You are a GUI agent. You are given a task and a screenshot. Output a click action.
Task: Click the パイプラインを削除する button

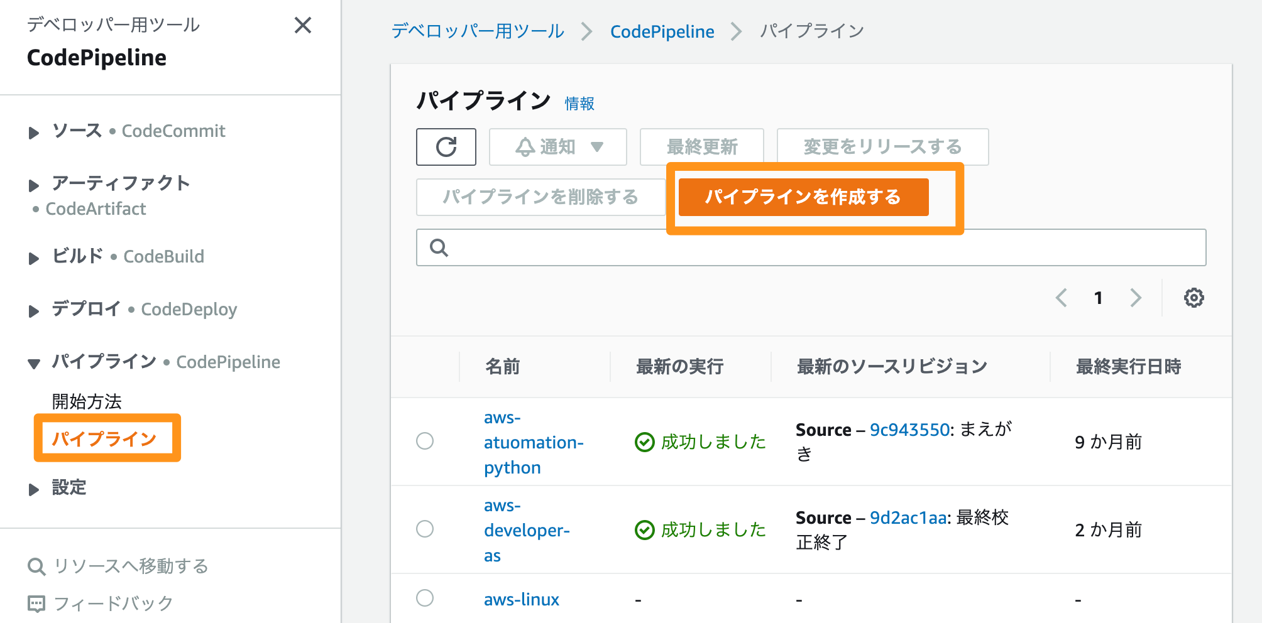click(x=540, y=197)
